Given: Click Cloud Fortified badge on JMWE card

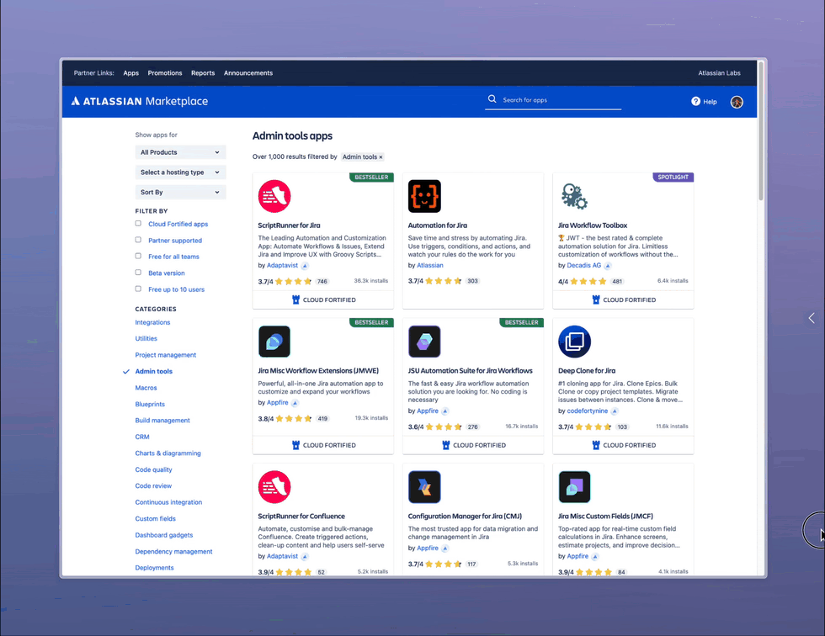Looking at the screenshot, I should click(x=323, y=445).
